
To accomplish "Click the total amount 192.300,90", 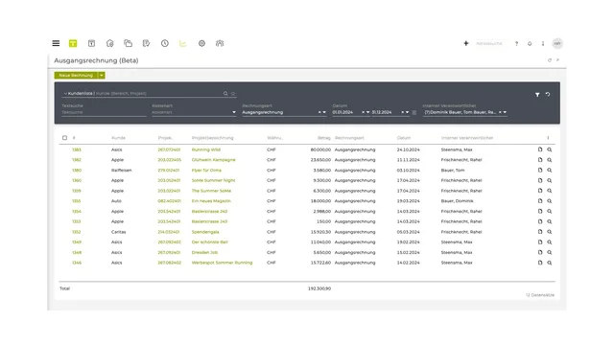I will 319,288.
